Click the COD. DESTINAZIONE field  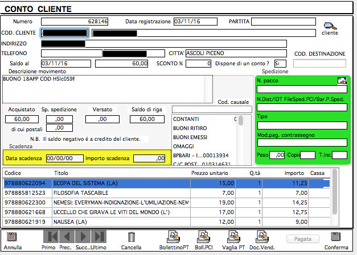click(319, 64)
